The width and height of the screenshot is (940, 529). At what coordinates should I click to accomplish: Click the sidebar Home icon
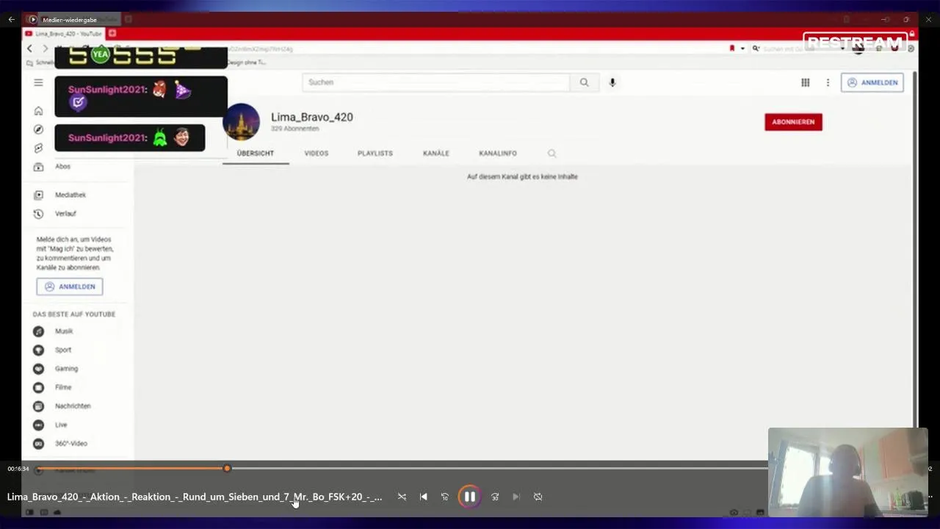(38, 111)
